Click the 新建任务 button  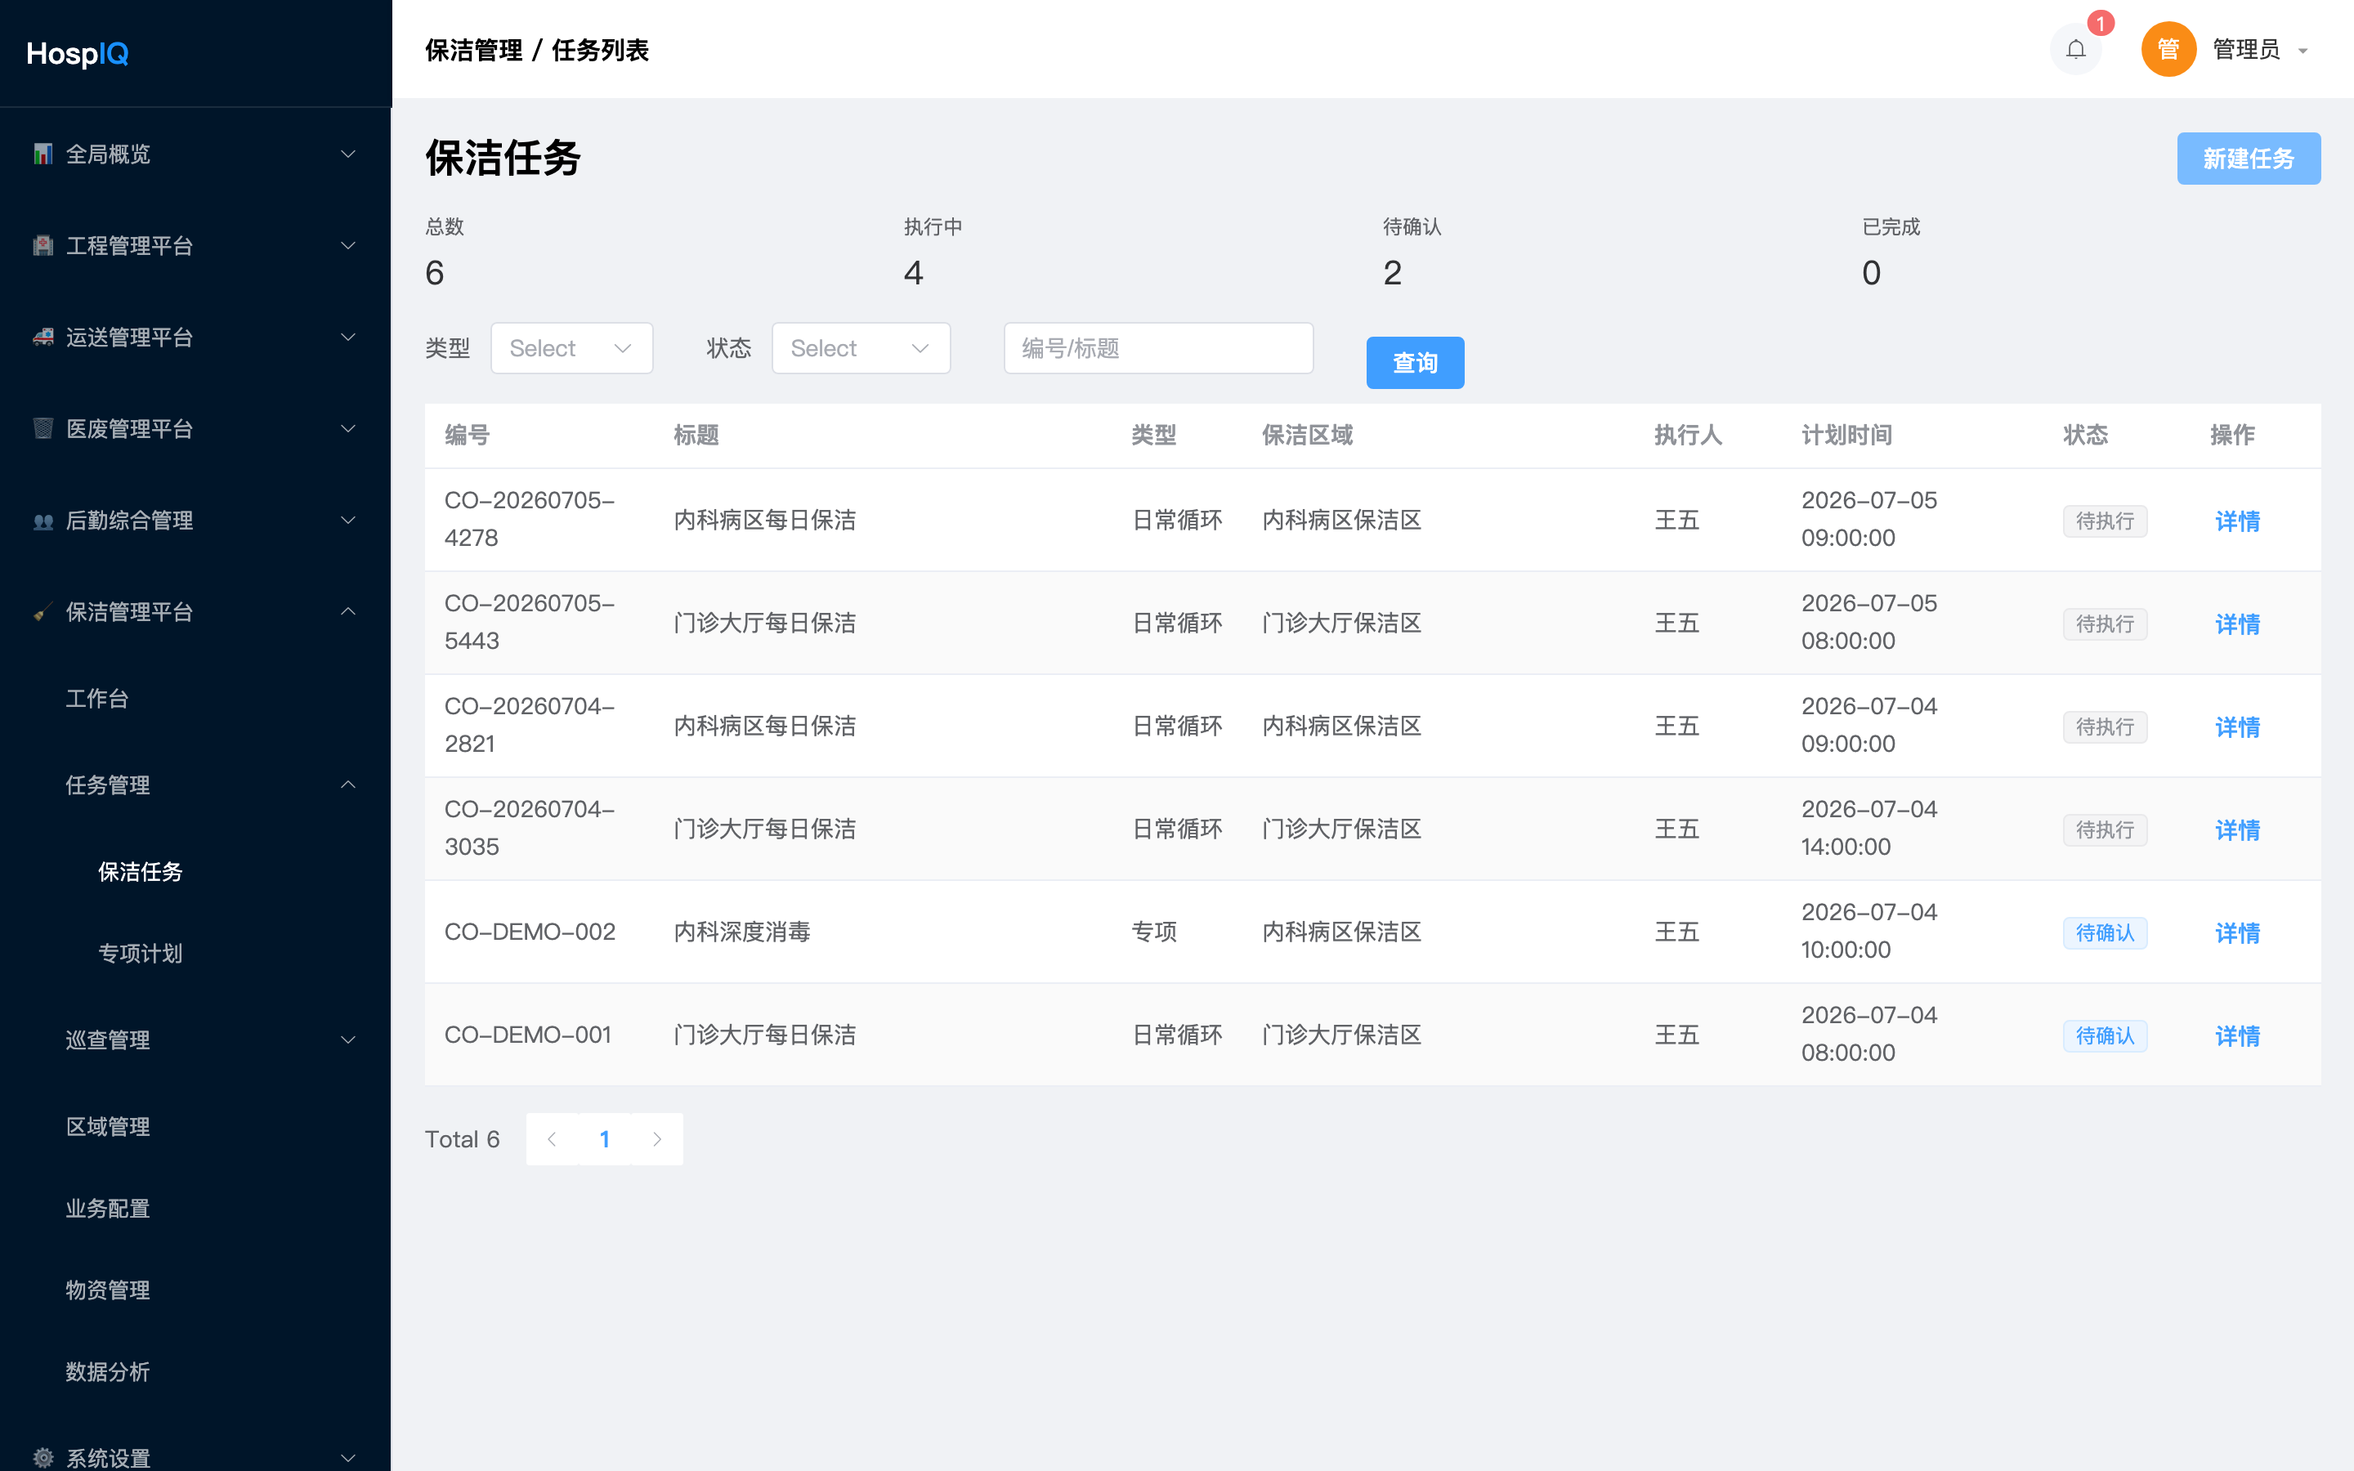point(2248,159)
